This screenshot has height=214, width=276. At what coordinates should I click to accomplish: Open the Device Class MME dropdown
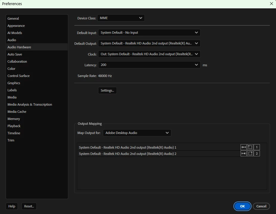pos(121,18)
